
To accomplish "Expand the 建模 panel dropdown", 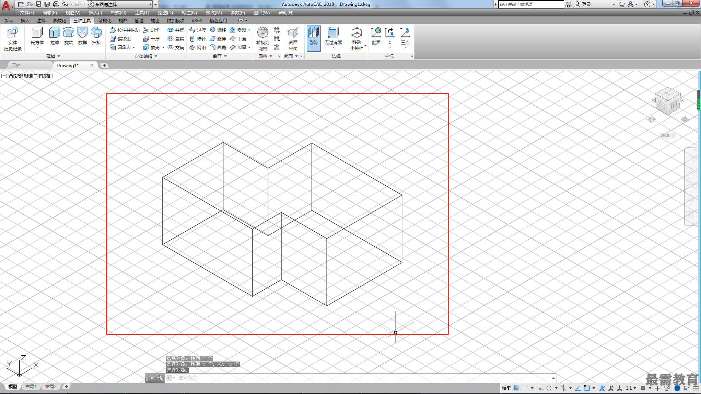I will pos(53,56).
